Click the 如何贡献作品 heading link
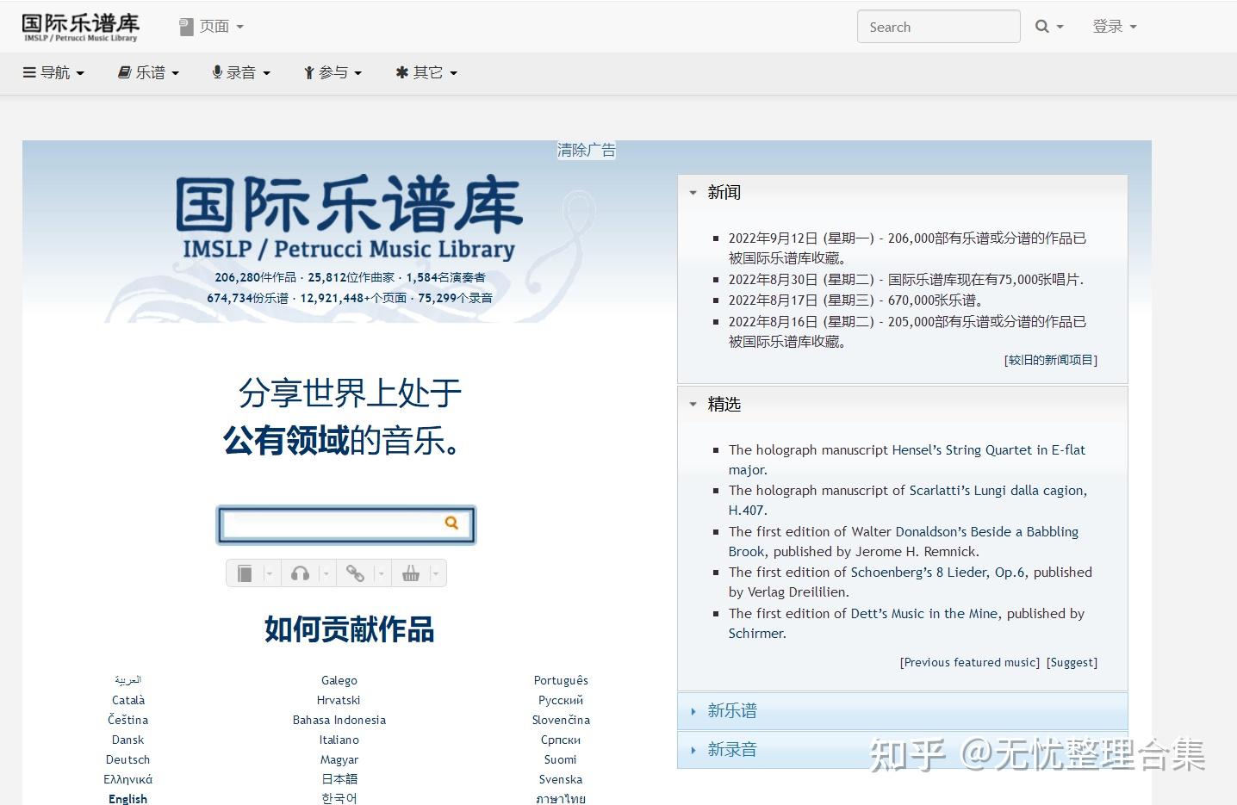This screenshot has width=1237, height=805. 349,629
